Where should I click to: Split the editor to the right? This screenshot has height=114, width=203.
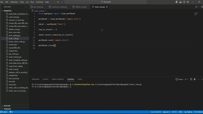(202, 7)
